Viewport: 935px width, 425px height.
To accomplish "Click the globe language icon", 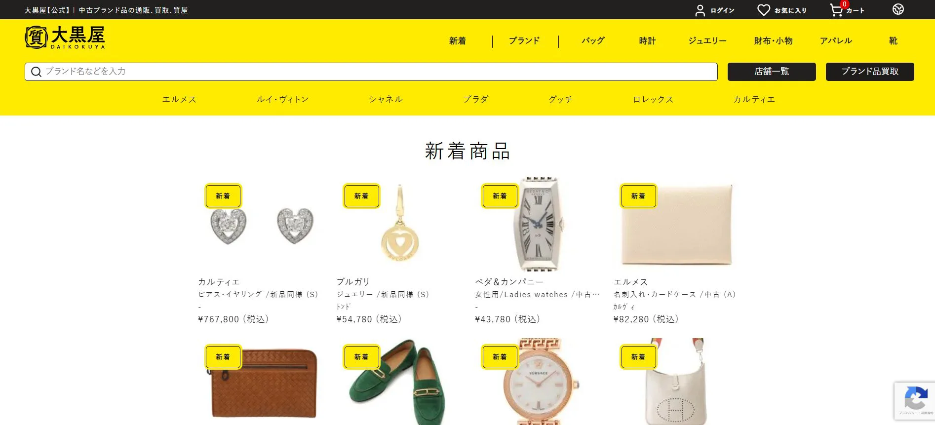I will click(898, 9).
